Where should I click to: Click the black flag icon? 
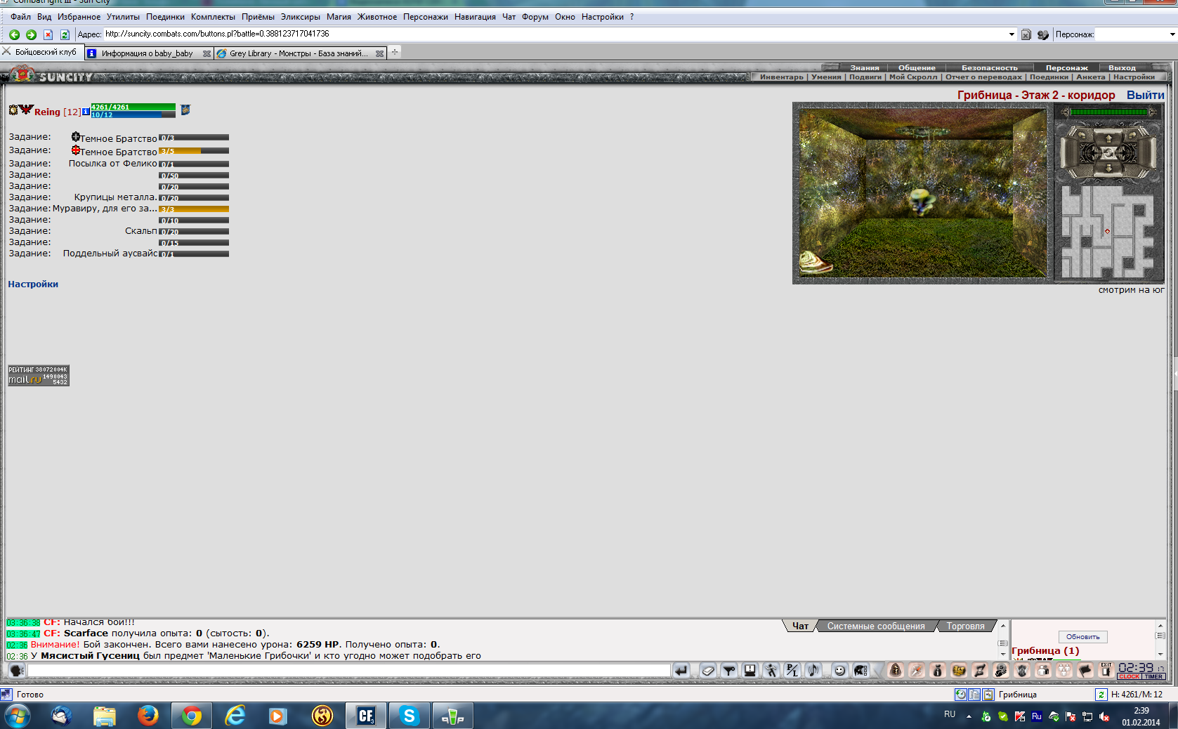pyautogui.click(x=1085, y=671)
